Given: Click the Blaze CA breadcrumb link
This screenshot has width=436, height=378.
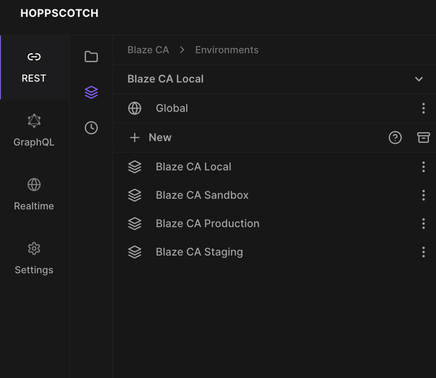Looking at the screenshot, I should pos(148,50).
